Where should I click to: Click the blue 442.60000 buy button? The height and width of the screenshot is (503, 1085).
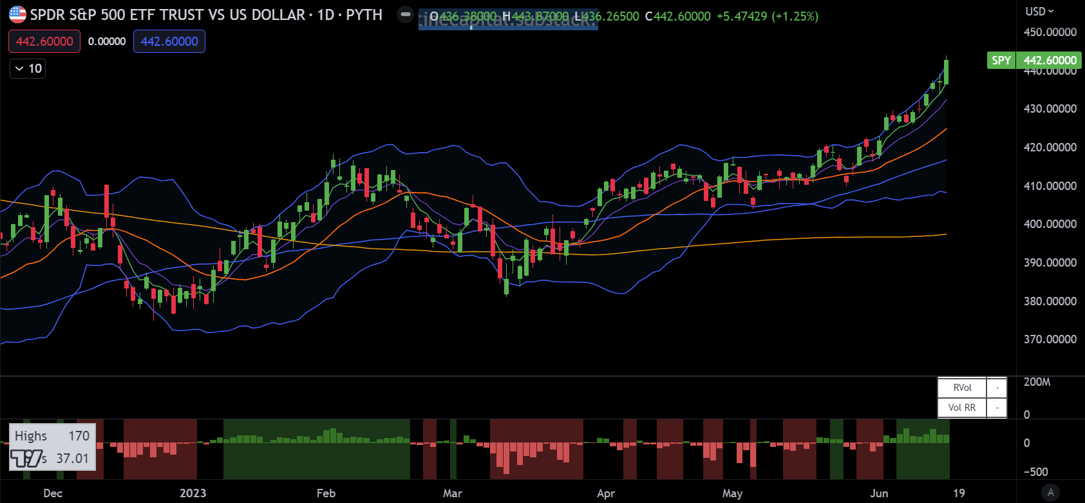[x=169, y=41]
